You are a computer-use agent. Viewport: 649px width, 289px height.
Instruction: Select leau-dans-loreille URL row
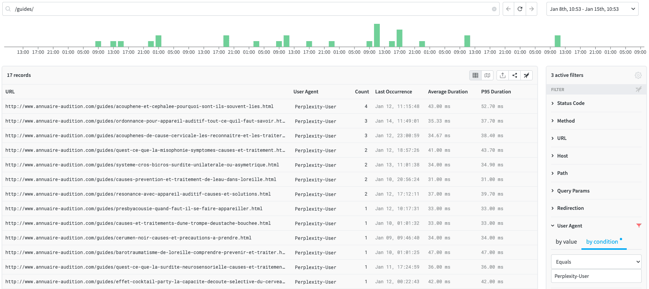(141, 179)
